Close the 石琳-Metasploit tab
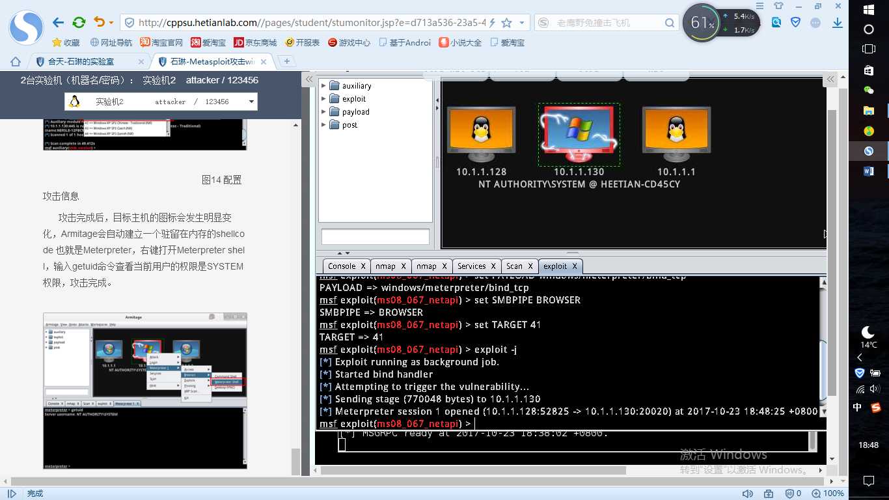 (264, 61)
